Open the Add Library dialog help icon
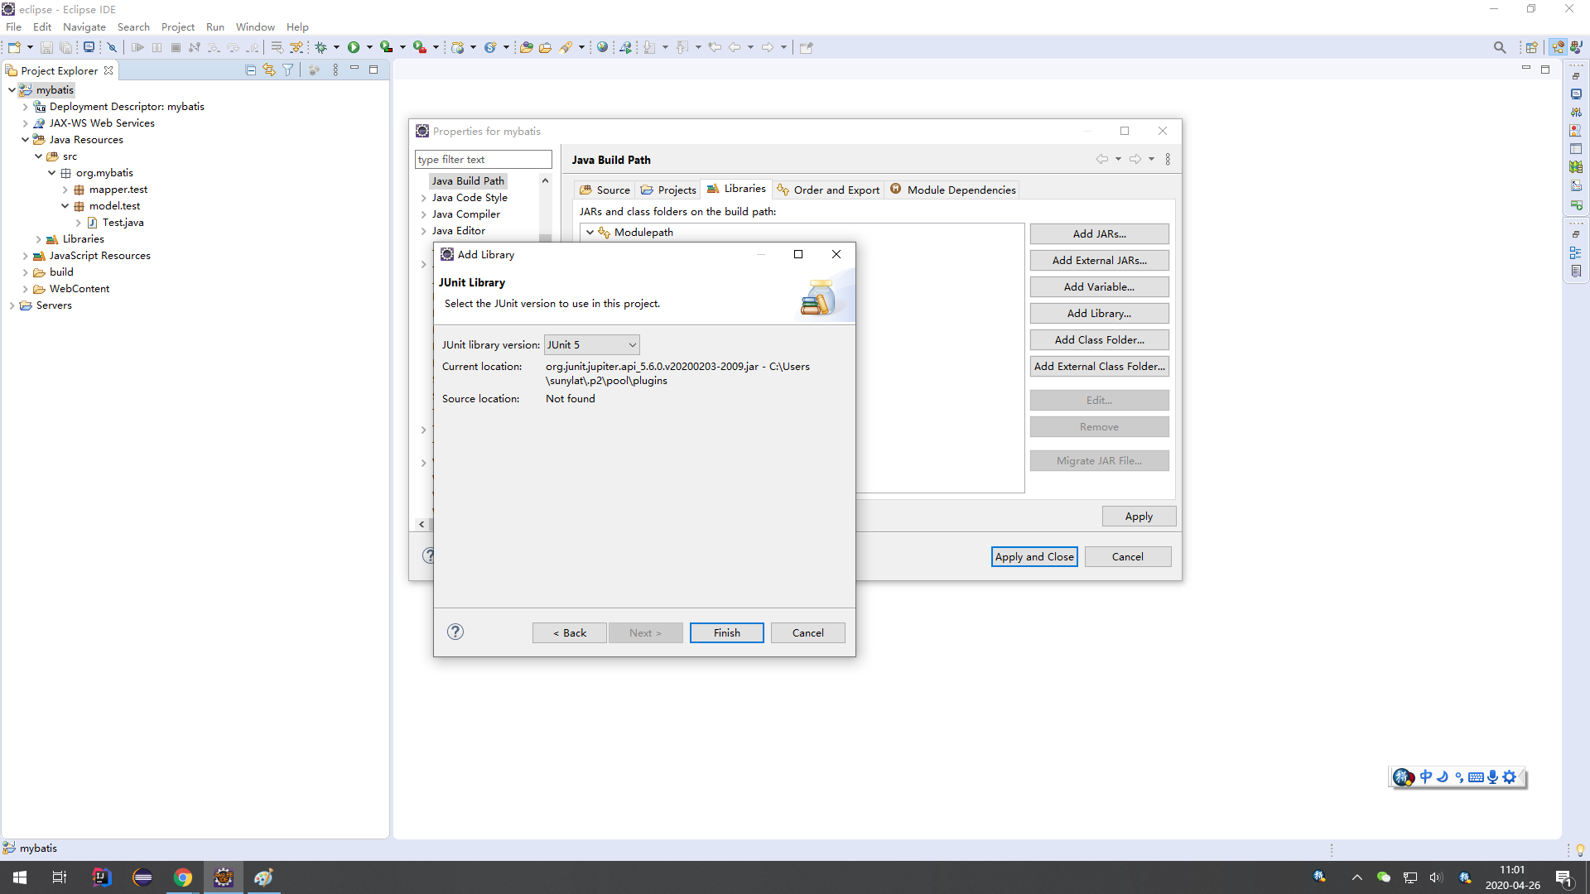The height and width of the screenshot is (894, 1590). pos(455,632)
